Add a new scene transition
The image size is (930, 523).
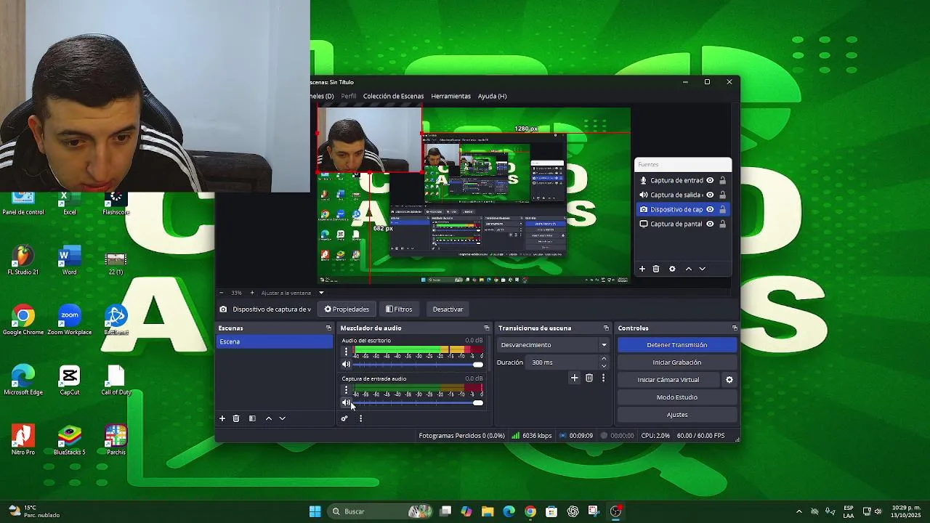pos(574,378)
